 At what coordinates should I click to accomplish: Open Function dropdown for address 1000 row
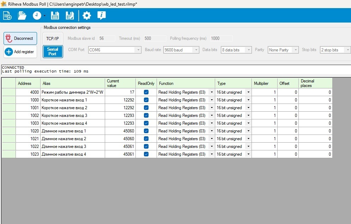212,100
